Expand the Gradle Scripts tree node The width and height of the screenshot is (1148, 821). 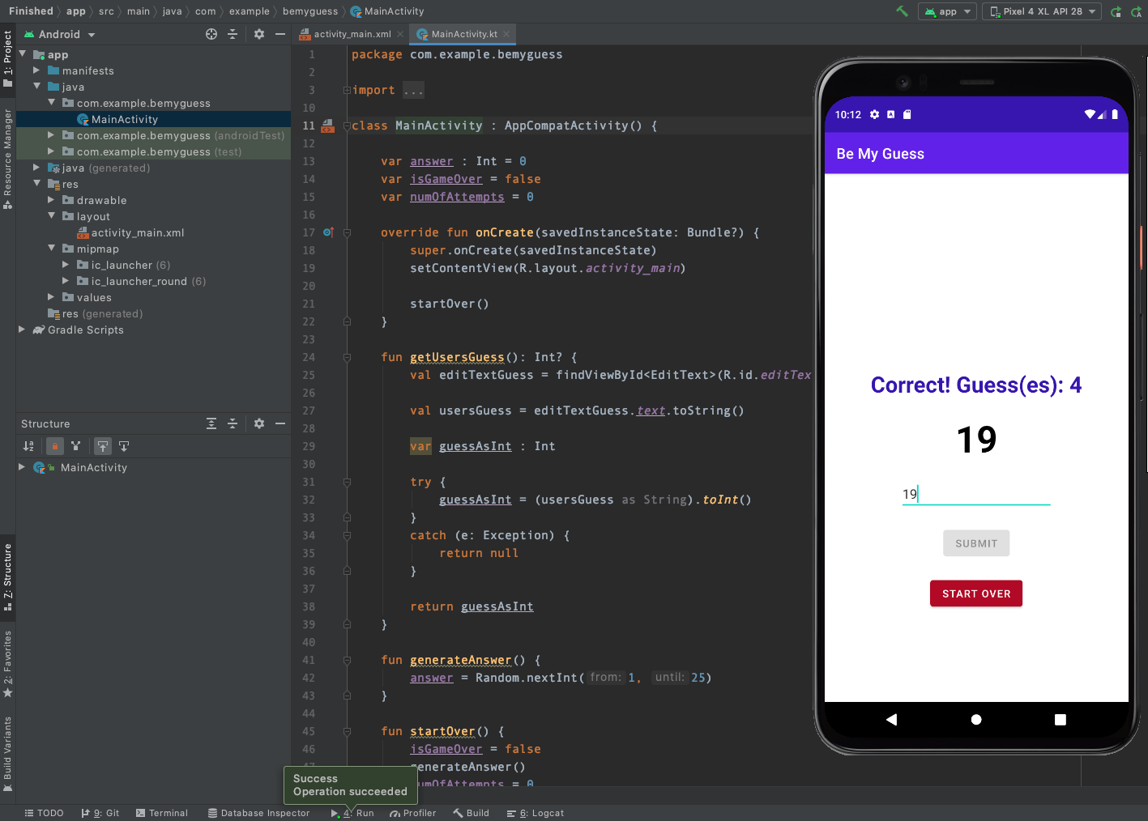(21, 330)
